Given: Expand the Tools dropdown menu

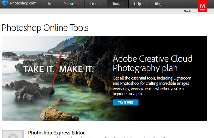Looking at the screenshot, I should (118, 4).
